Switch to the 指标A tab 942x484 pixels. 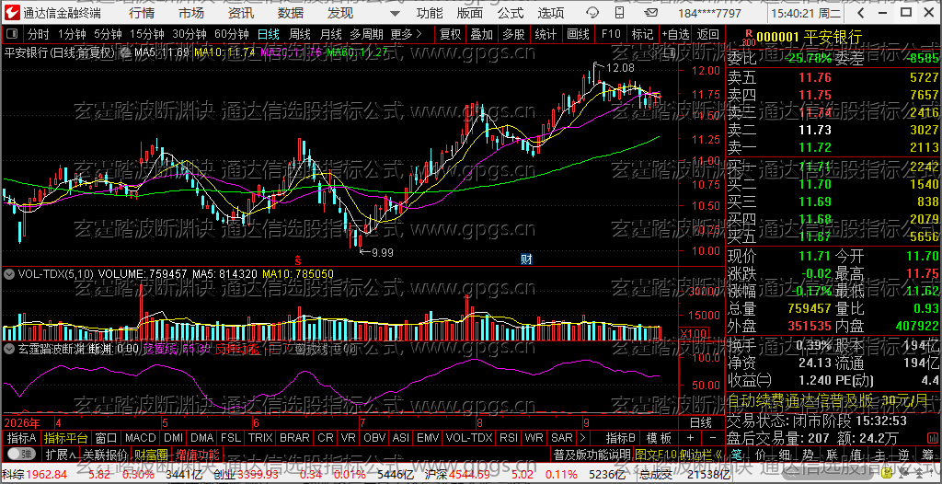[22, 438]
